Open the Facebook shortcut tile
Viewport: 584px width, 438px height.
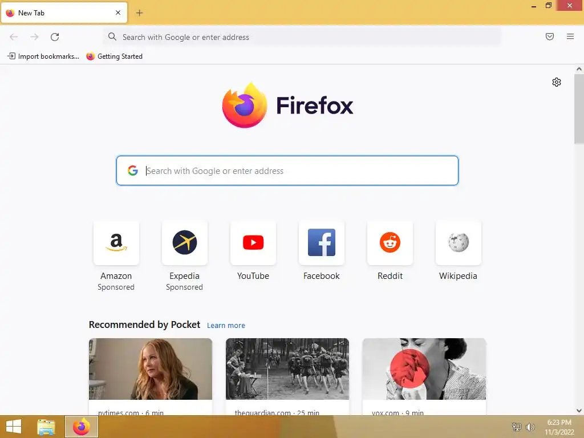(x=322, y=243)
